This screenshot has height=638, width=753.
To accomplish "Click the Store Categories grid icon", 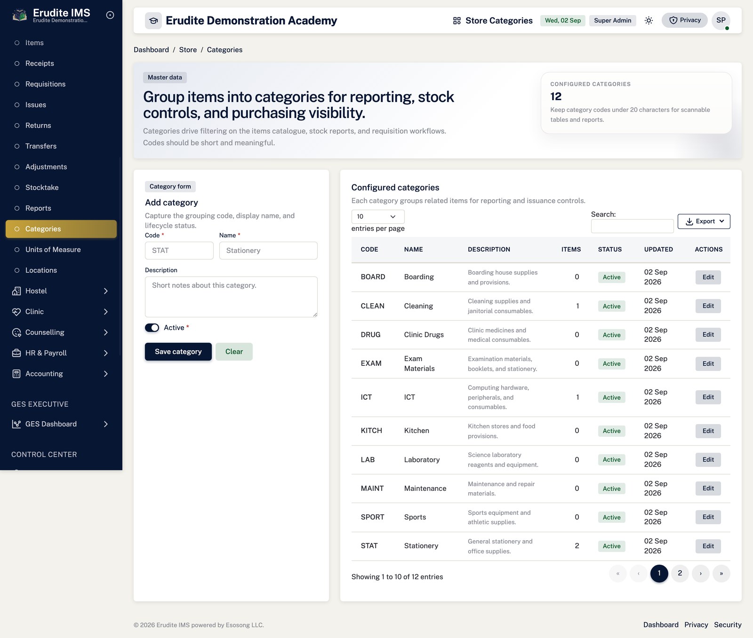I will (457, 21).
